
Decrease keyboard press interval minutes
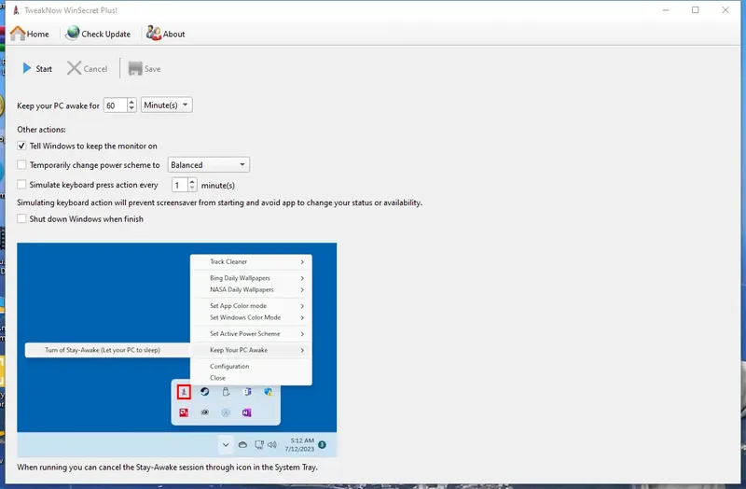[x=192, y=189]
